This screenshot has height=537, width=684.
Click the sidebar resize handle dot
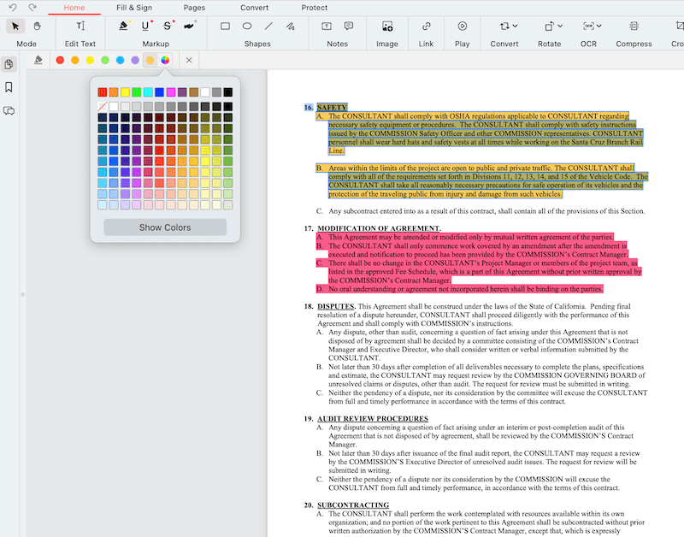tap(23, 294)
